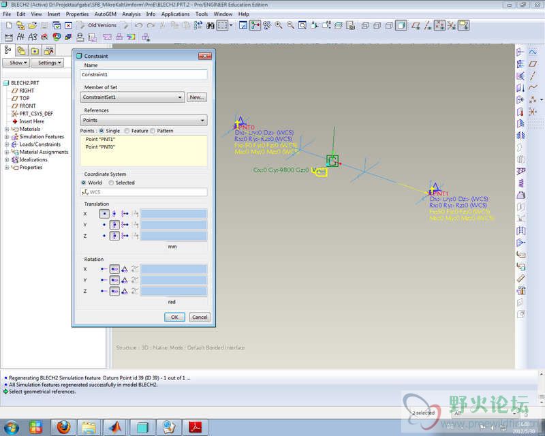Image resolution: width=545 pixels, height=436 pixels.
Task: Click the open file folder icon
Action: pyautogui.click(x=32, y=25)
